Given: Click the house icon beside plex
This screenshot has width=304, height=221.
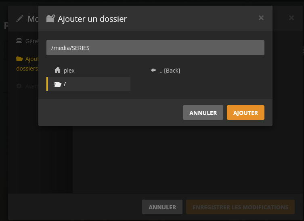Looking at the screenshot, I should [x=57, y=70].
